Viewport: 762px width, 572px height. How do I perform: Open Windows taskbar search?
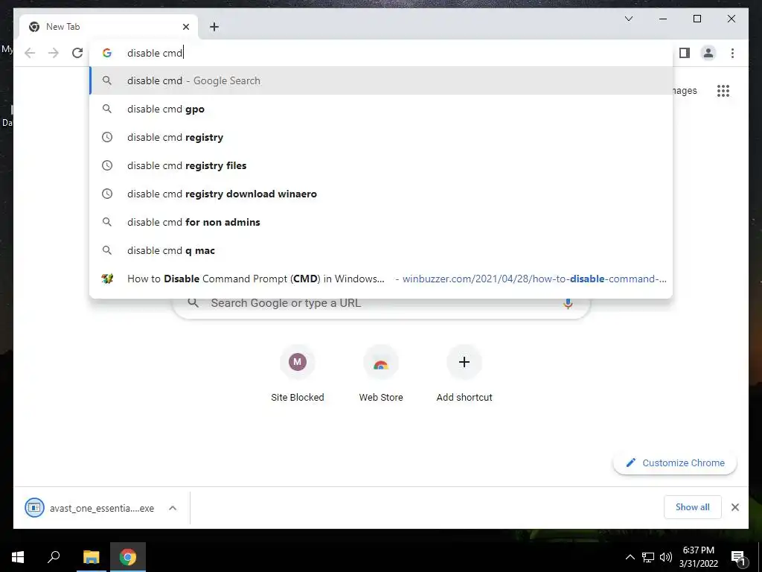(54, 557)
